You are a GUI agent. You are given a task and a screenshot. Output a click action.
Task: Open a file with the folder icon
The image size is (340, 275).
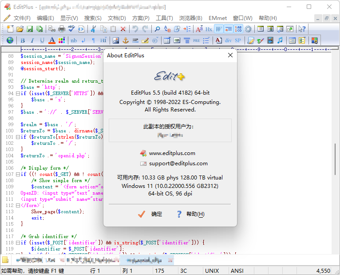pyautogui.click(x=20, y=29)
